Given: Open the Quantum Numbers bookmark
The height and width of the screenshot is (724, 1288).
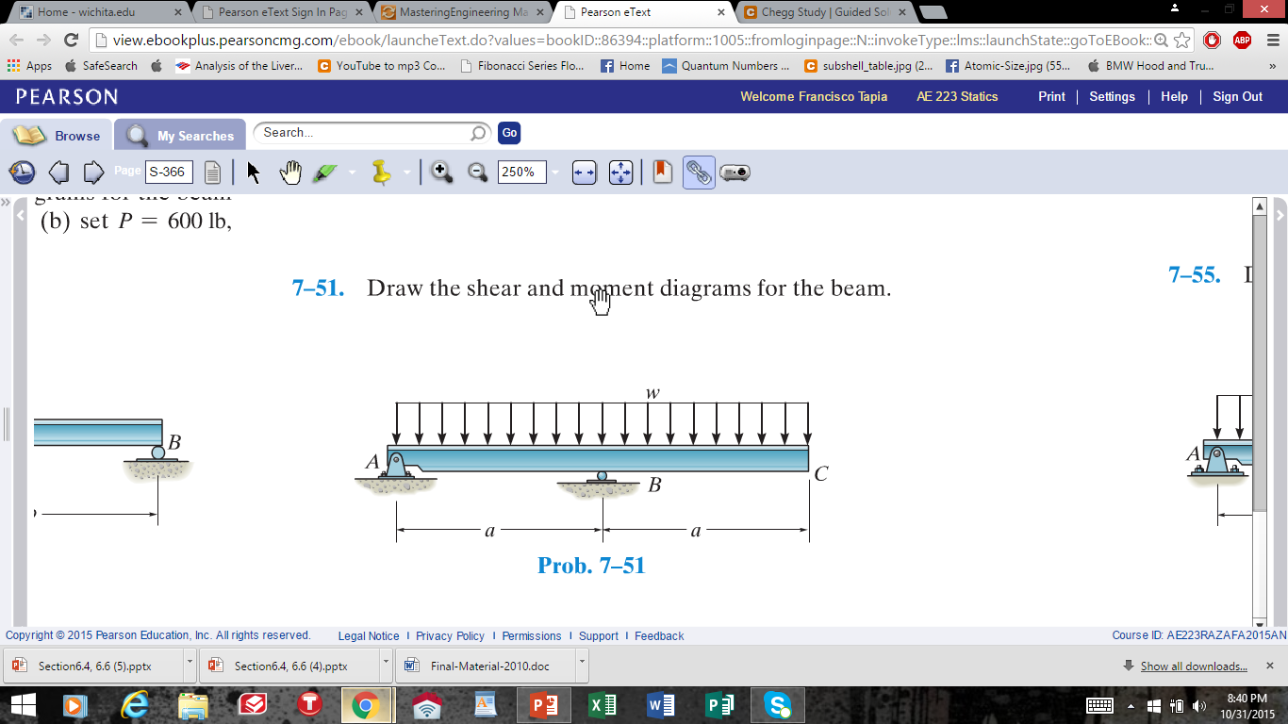Looking at the screenshot, I should [x=725, y=66].
